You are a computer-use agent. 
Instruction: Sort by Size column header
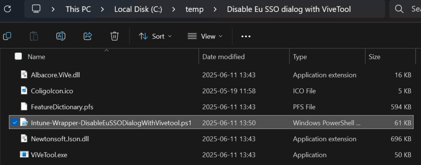click(374, 57)
